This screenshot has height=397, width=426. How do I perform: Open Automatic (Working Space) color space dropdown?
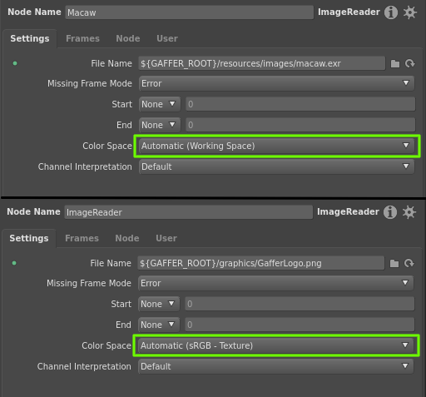coord(276,146)
